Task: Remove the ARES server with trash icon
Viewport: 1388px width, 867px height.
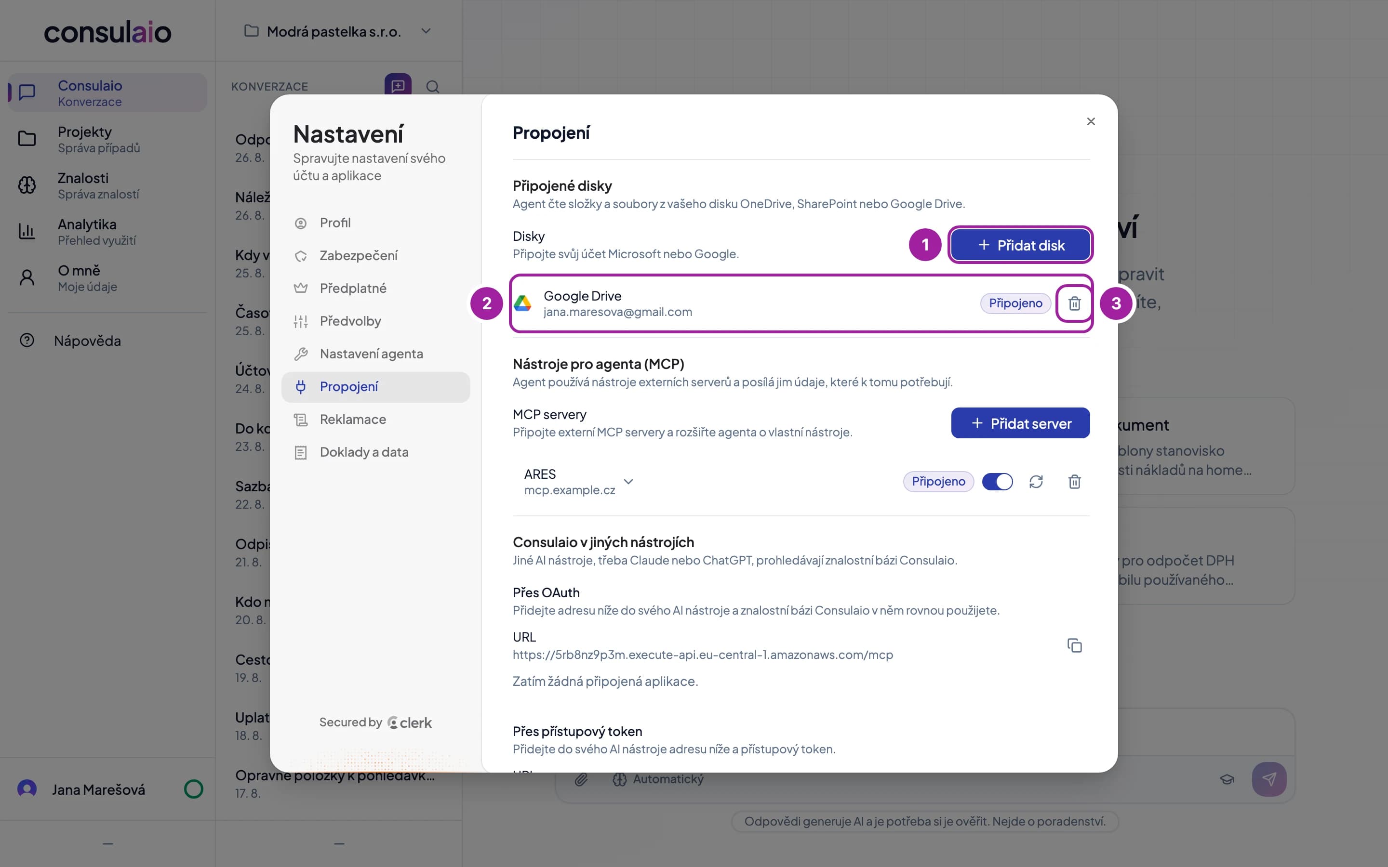Action: point(1074,482)
